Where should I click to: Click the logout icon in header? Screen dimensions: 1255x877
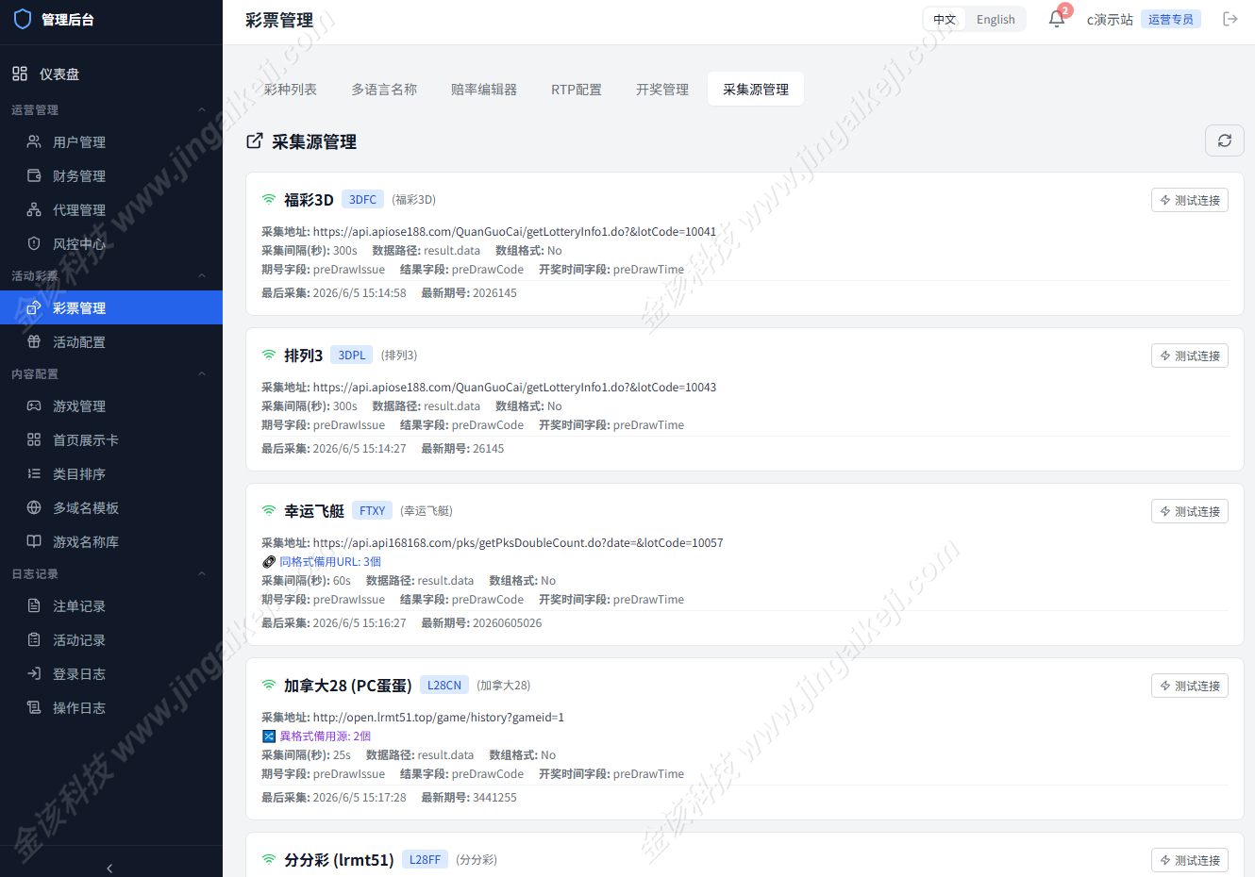1230,19
